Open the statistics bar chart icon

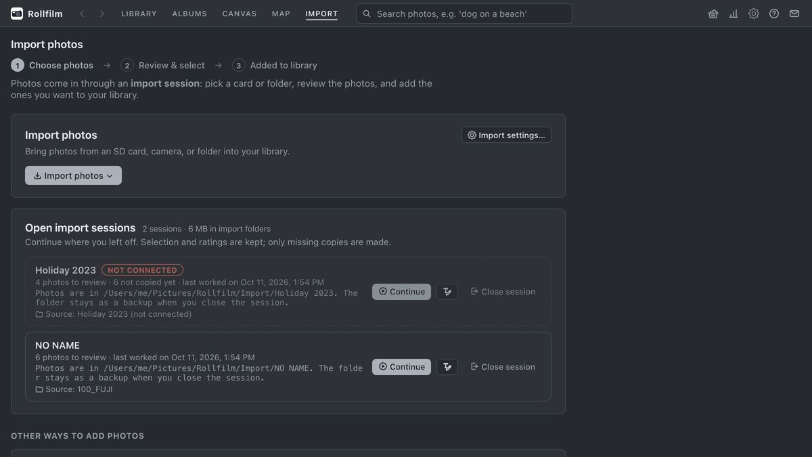tap(734, 14)
